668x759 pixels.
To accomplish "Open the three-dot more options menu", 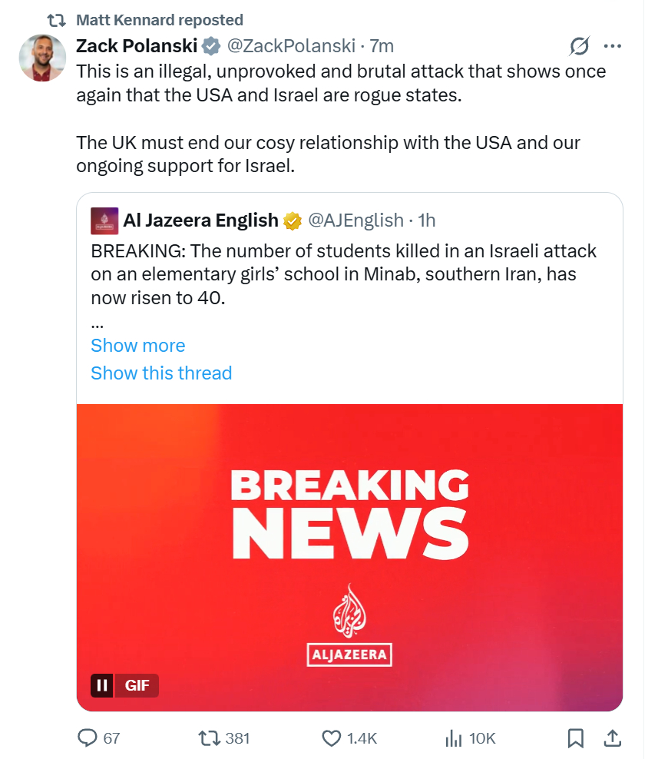I will click(x=612, y=46).
